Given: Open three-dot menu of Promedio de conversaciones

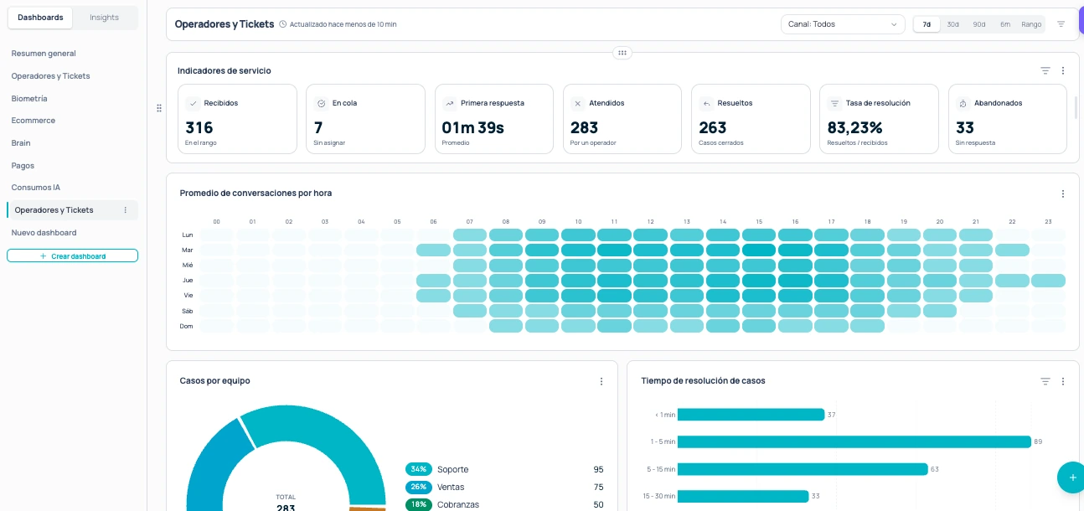Looking at the screenshot, I should [x=1063, y=194].
